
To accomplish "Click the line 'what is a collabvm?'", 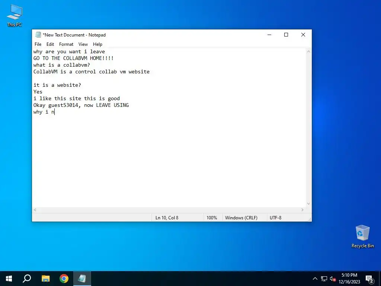I will [x=62, y=65].
